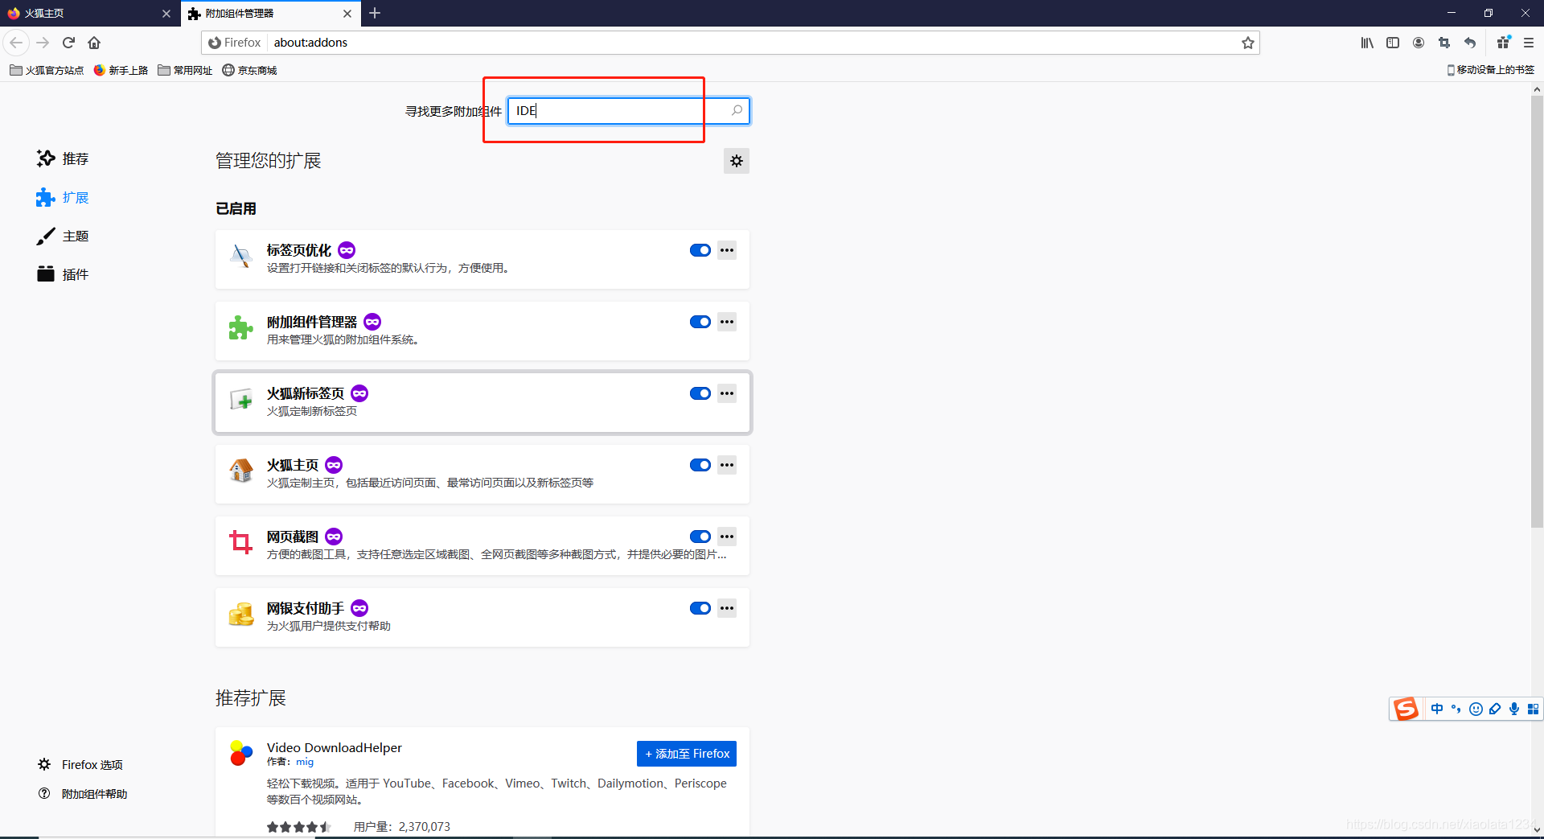1544x839 pixels.
Task: Click the recommended badge on 标签页优化
Action: pos(347,250)
